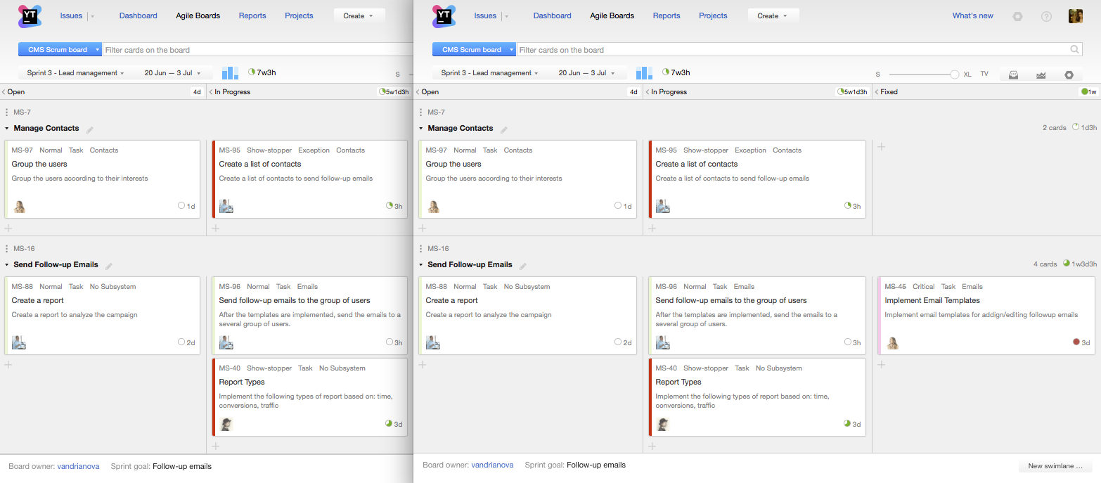Add card under MS-88 in right window

pos(423,364)
